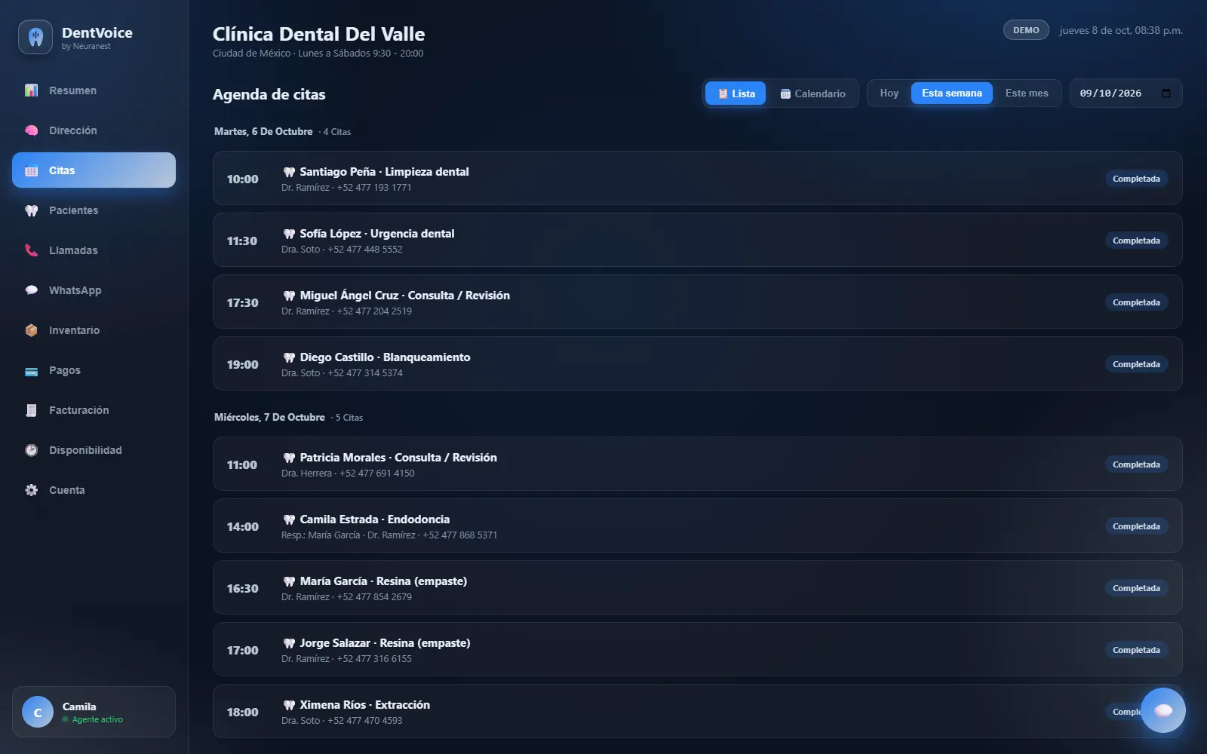
Task: Click Camila's avatar circle
Action: click(38, 712)
